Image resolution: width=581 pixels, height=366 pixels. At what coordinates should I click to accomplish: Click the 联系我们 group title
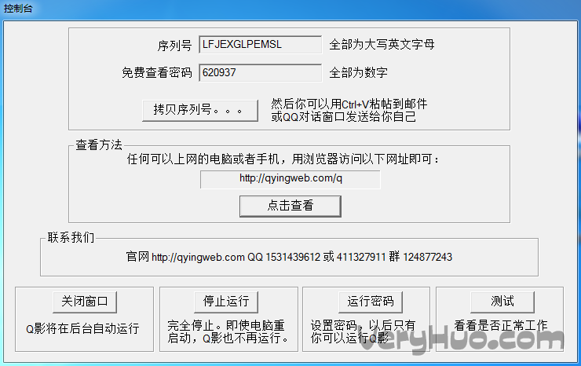click(71, 237)
